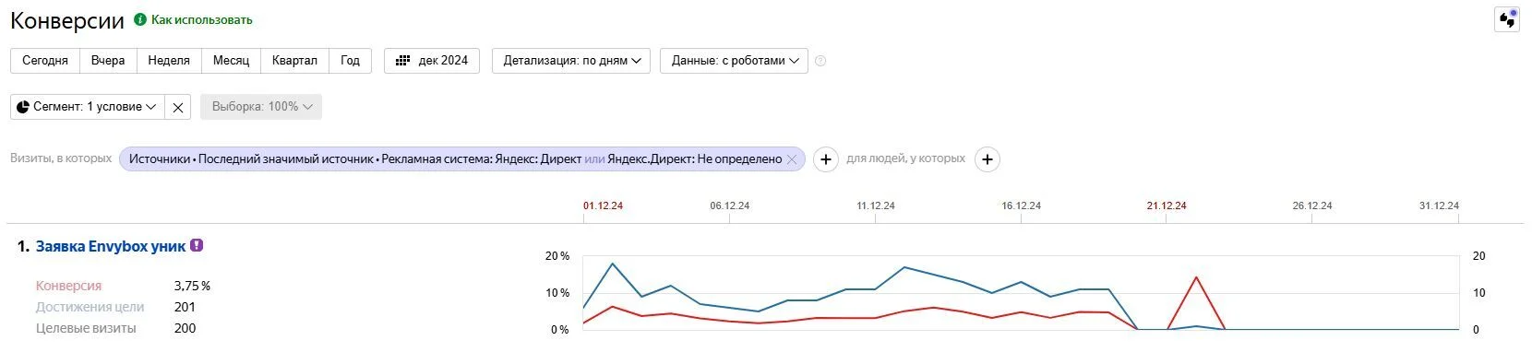
Task: Click the question mark help icon
Action: 820,61
